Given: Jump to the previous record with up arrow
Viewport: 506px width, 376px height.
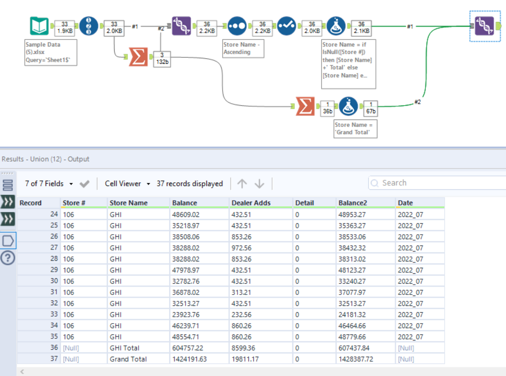Looking at the screenshot, I should 242,184.
